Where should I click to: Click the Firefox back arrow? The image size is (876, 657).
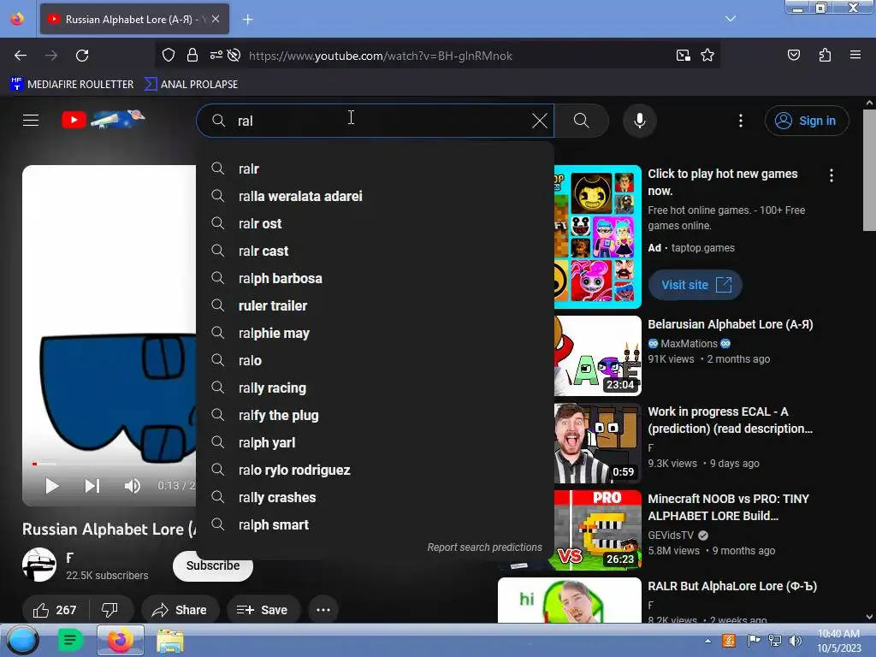coord(21,56)
